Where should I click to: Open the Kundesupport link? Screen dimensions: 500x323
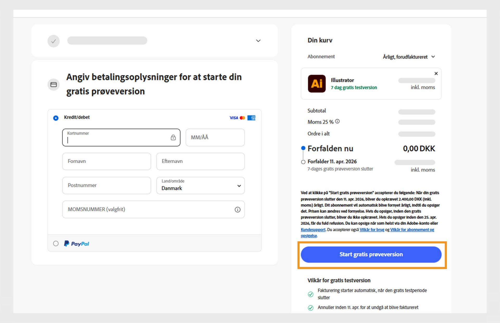coord(313,230)
